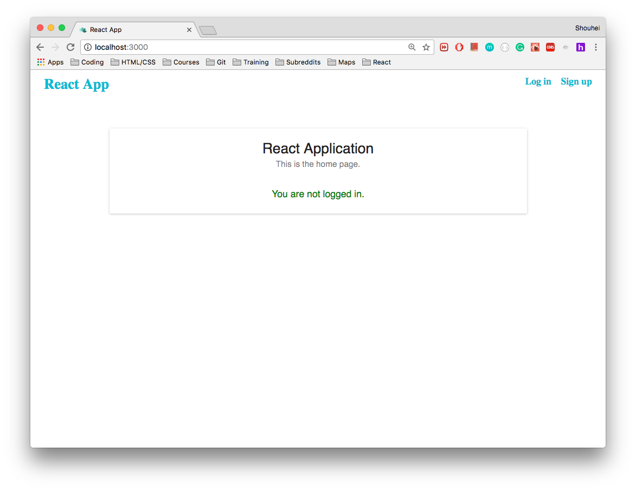Image resolution: width=636 pixels, height=491 pixels.
Task: View site information icon in address bar
Action: click(88, 47)
